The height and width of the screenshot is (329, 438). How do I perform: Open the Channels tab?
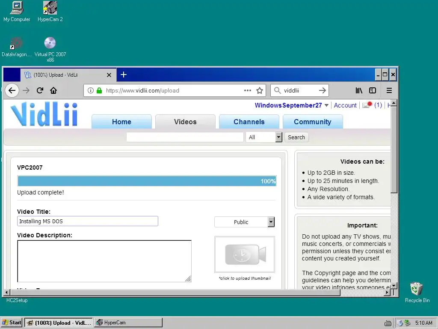tap(249, 122)
